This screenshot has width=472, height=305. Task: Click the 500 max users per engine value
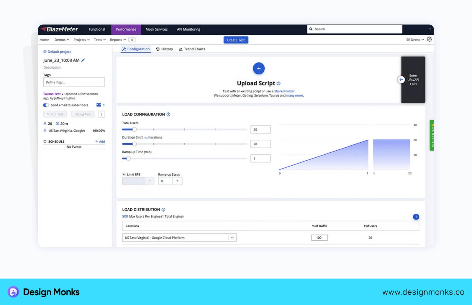[x=125, y=216]
